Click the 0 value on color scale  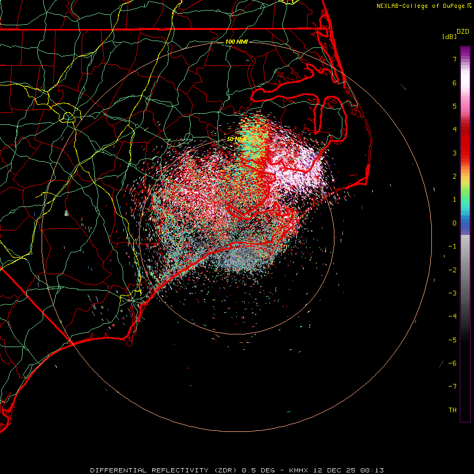point(455,223)
